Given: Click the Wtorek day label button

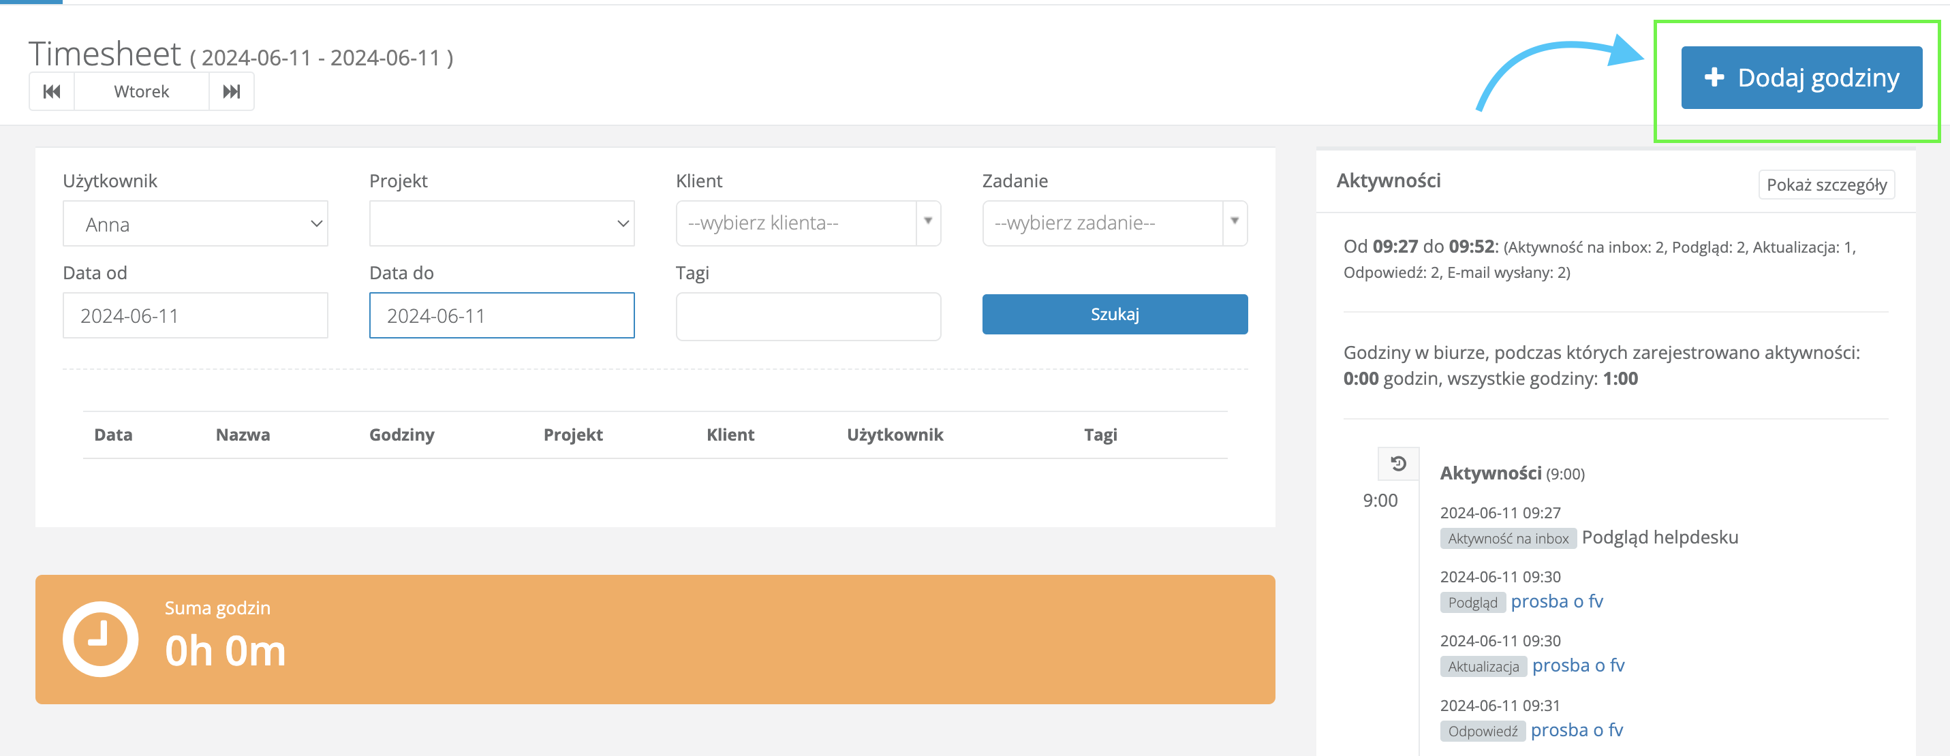Looking at the screenshot, I should 142,91.
